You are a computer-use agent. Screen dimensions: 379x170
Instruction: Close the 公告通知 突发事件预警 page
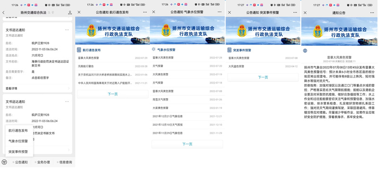[230, 12]
